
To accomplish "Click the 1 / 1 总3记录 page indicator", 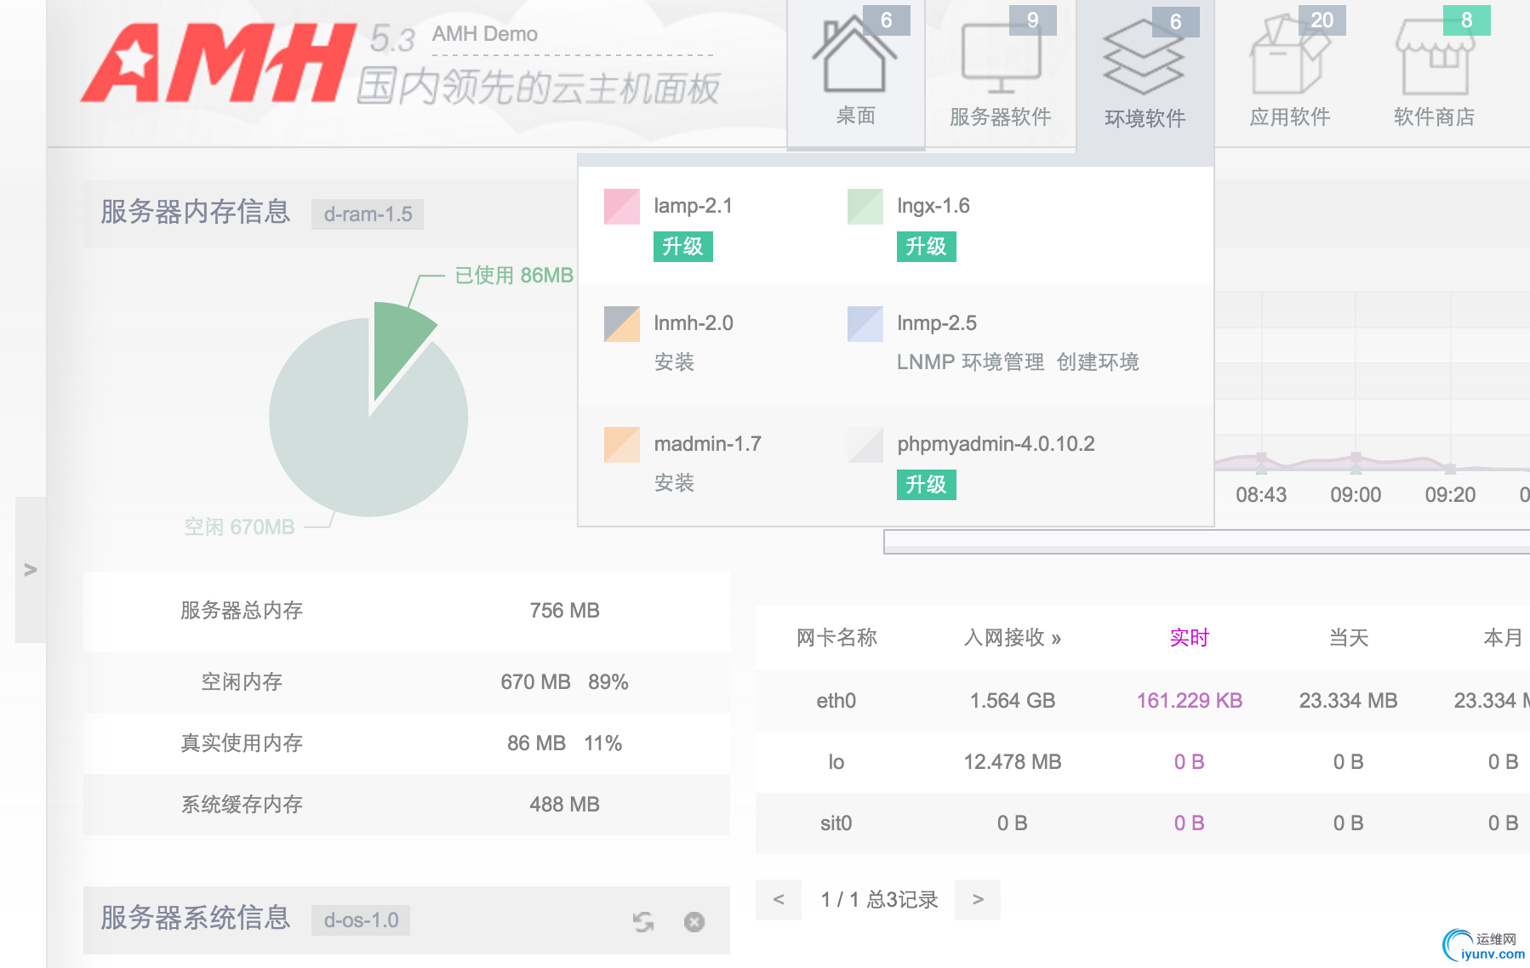I will click(x=879, y=900).
